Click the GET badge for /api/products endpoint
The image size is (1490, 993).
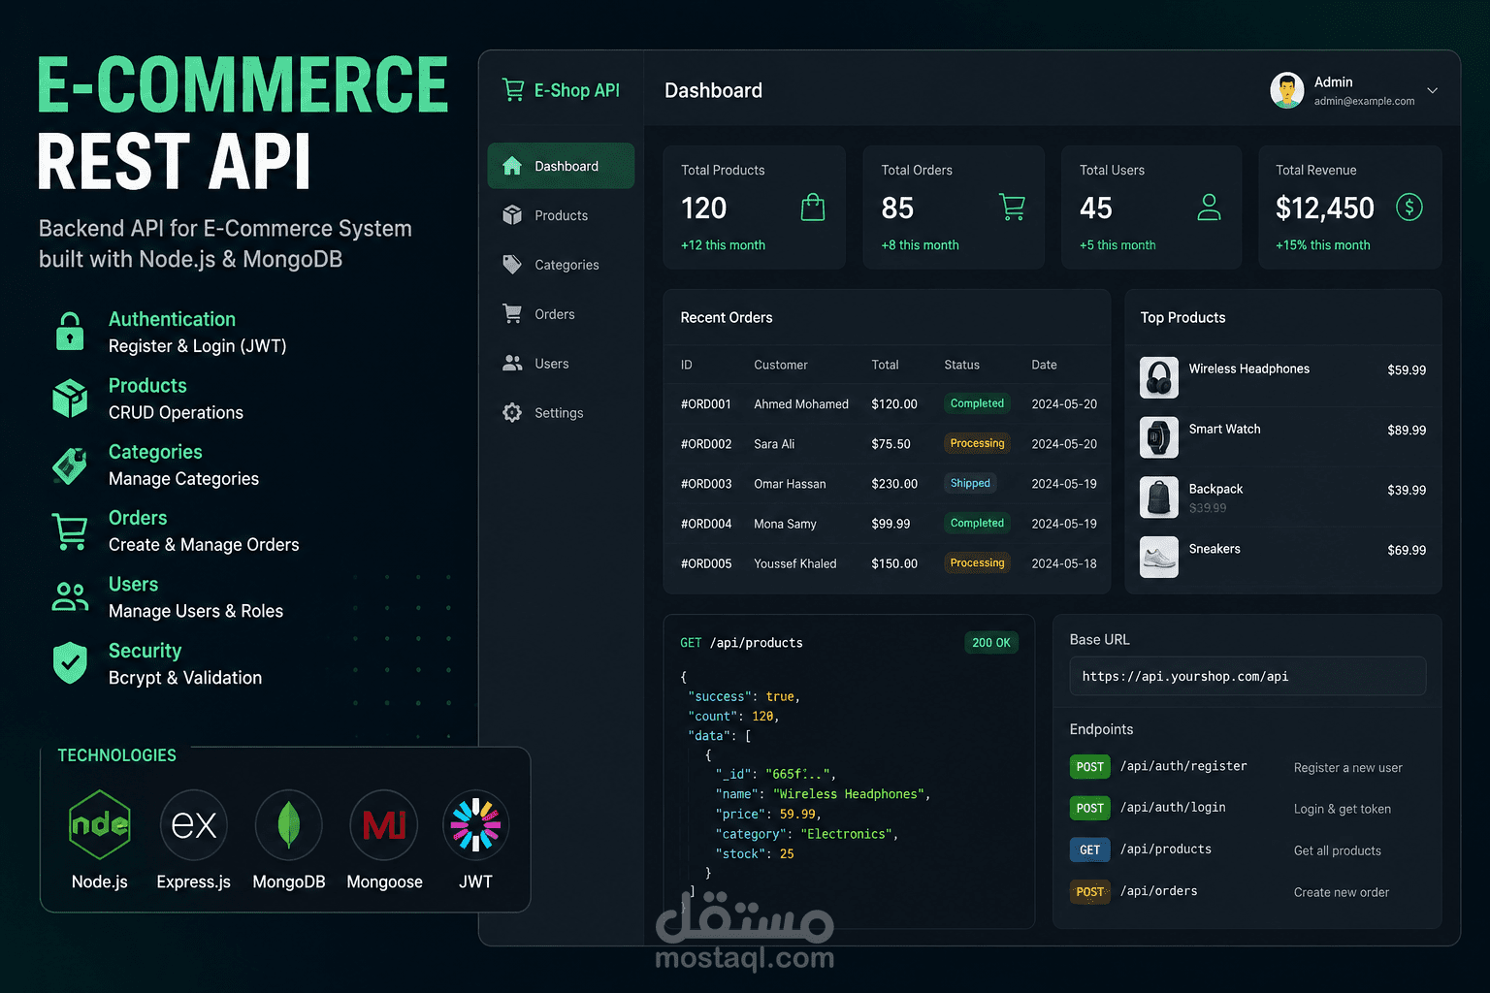pyautogui.click(x=1090, y=849)
